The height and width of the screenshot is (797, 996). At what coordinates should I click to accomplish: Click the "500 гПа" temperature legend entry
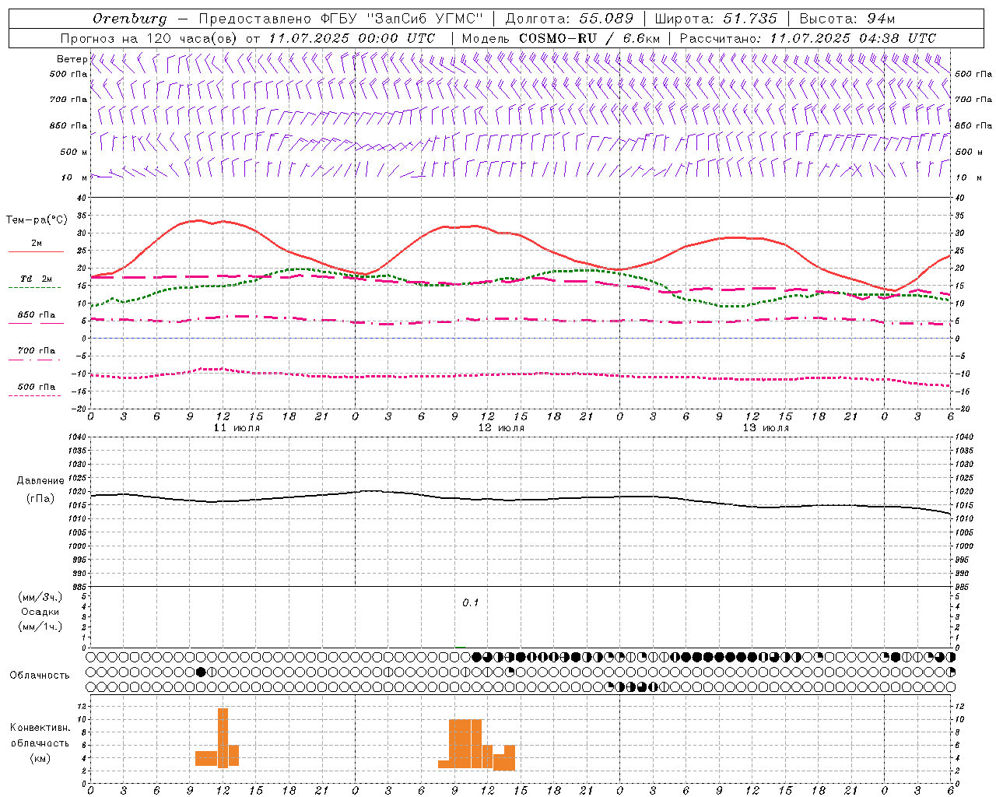37,387
